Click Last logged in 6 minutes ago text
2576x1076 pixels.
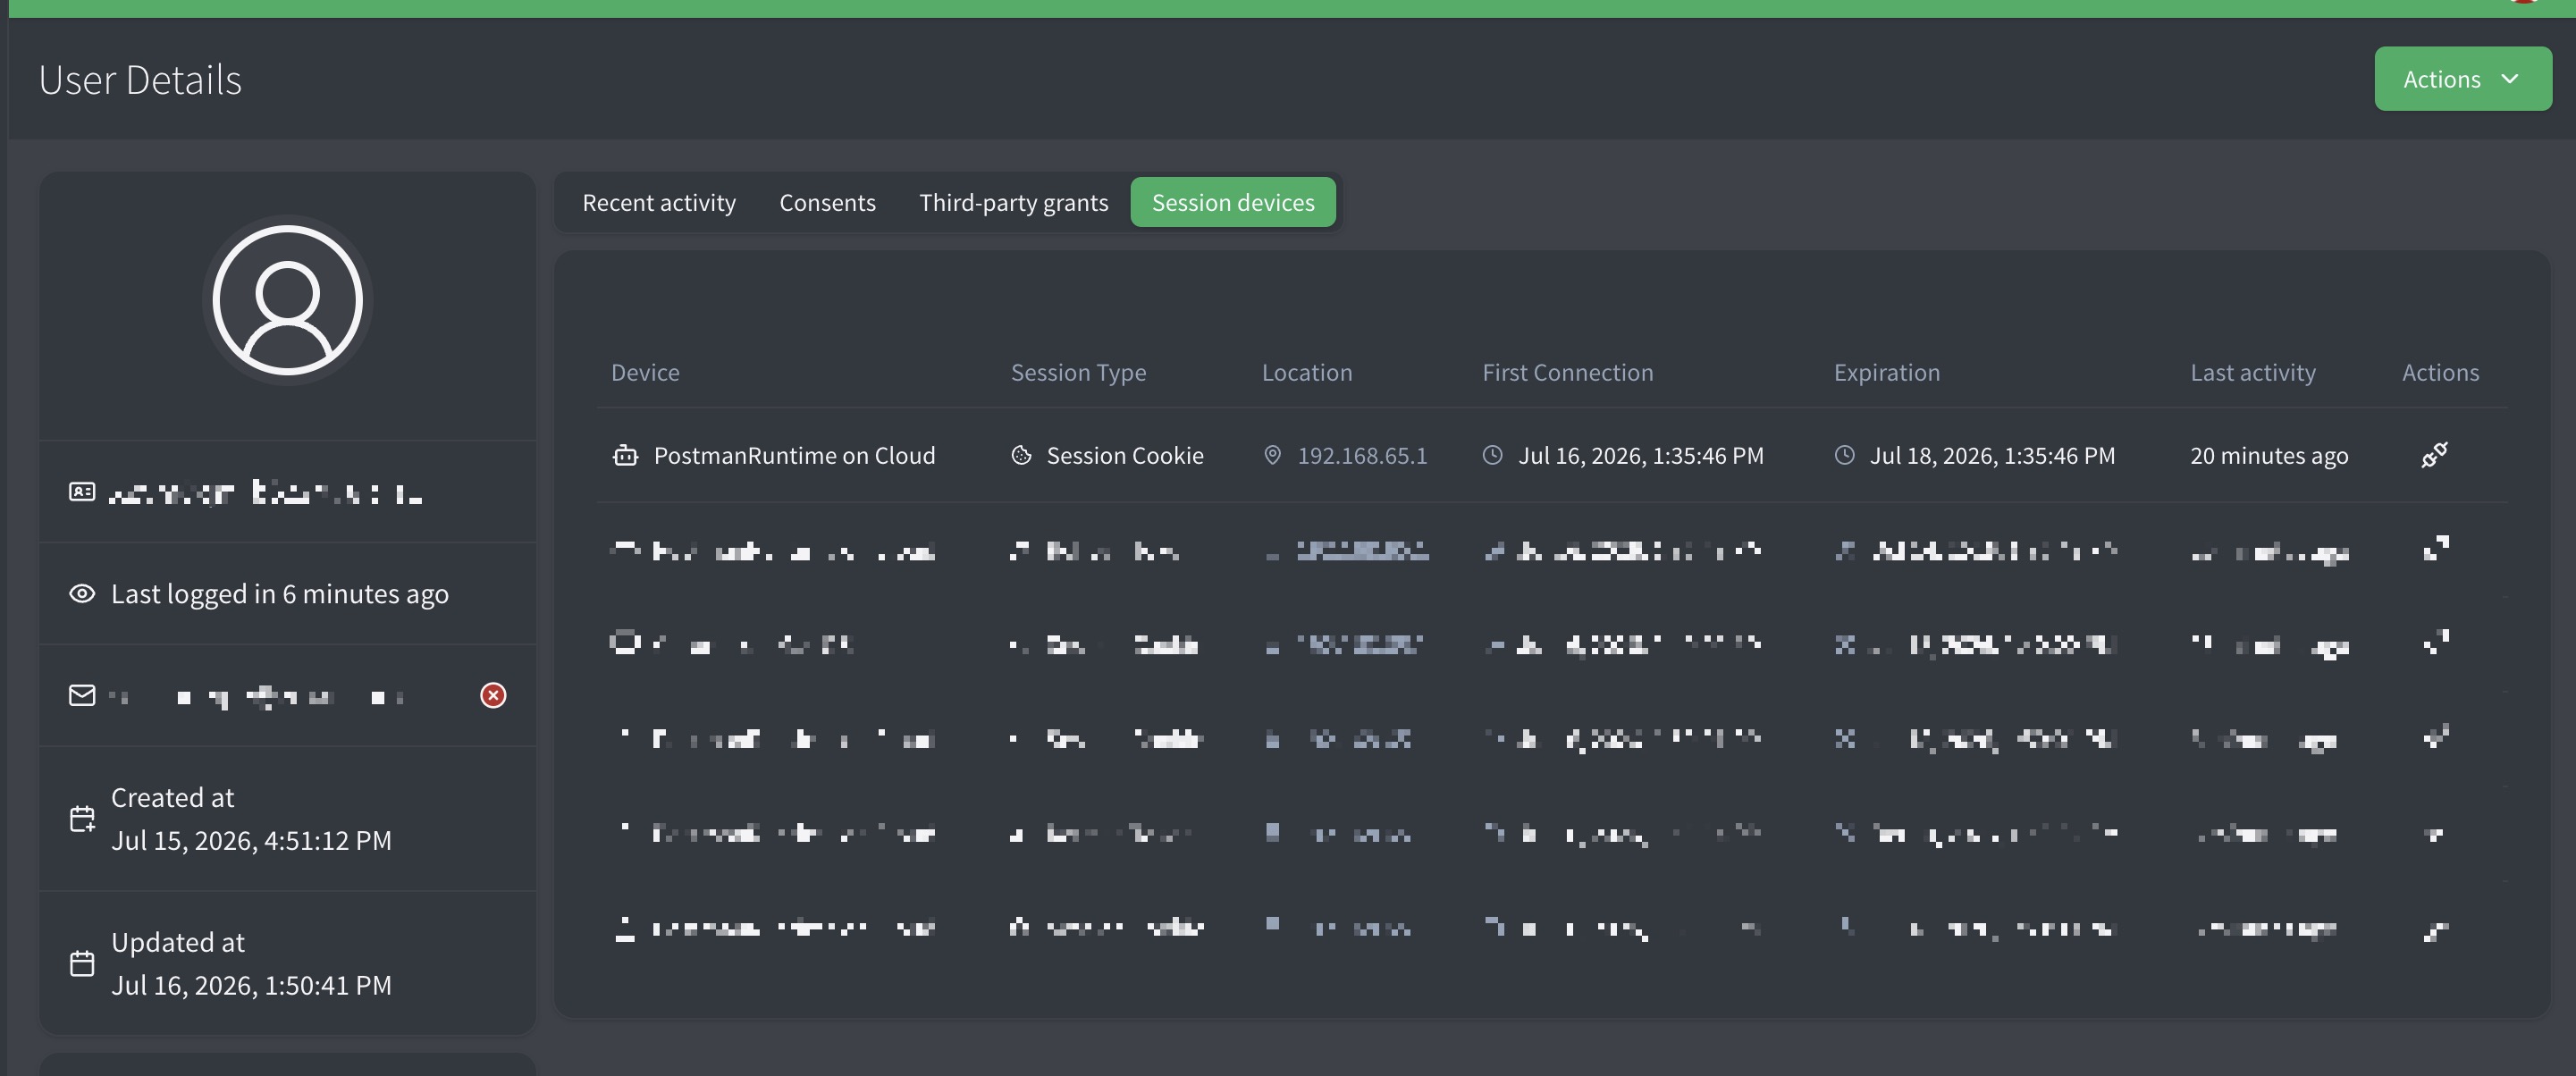pyautogui.click(x=280, y=594)
